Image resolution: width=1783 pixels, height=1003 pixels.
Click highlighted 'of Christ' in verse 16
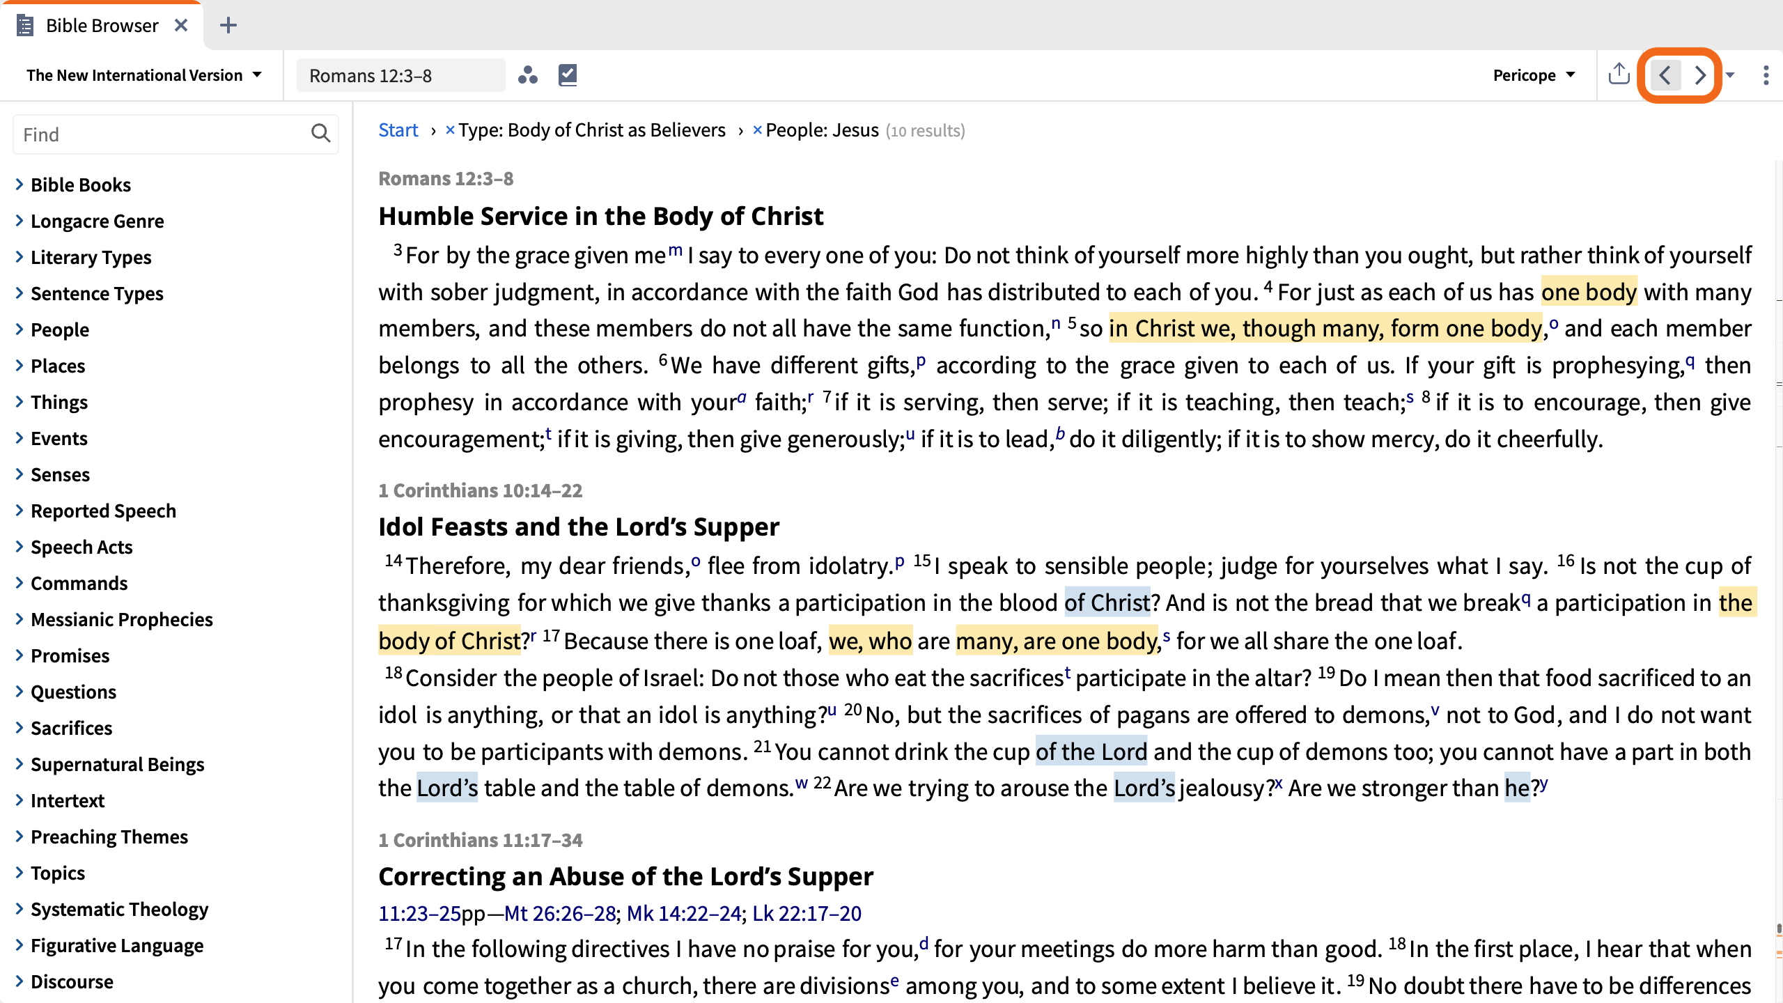[1107, 602]
